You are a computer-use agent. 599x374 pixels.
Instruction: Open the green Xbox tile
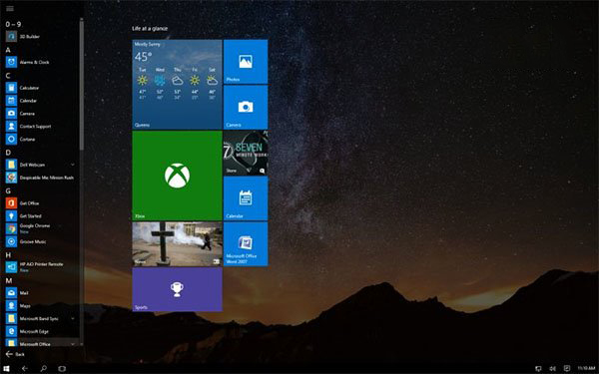tap(177, 176)
